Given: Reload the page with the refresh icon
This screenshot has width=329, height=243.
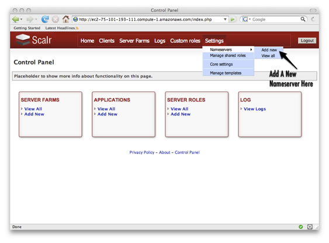Looking at the screenshot, I should coord(45,19).
